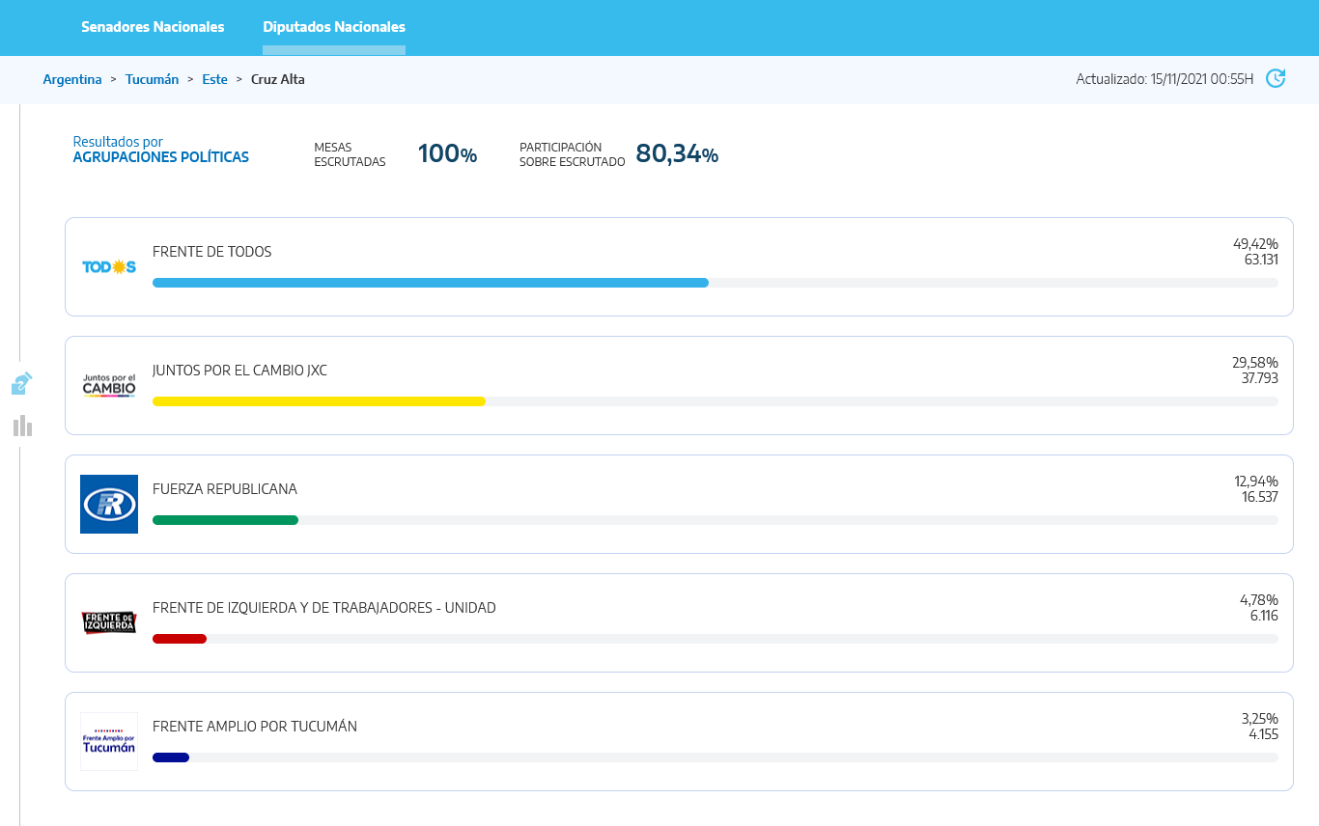Click the red Frente de Izquierda bar
The image size is (1319, 826).
pyautogui.click(x=180, y=639)
